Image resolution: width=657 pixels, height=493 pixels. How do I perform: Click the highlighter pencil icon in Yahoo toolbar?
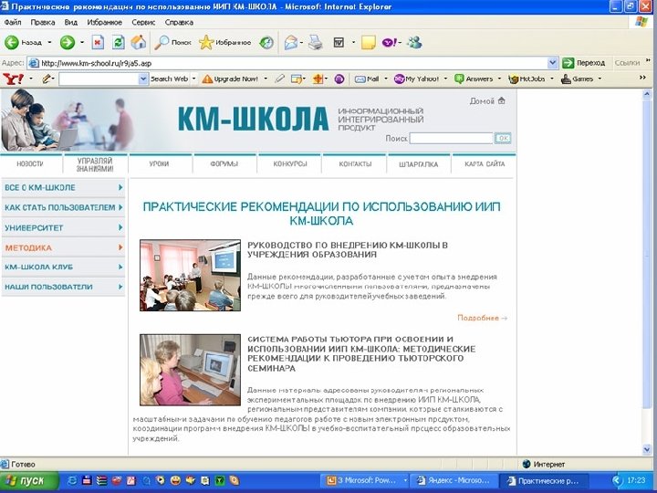coord(279,79)
